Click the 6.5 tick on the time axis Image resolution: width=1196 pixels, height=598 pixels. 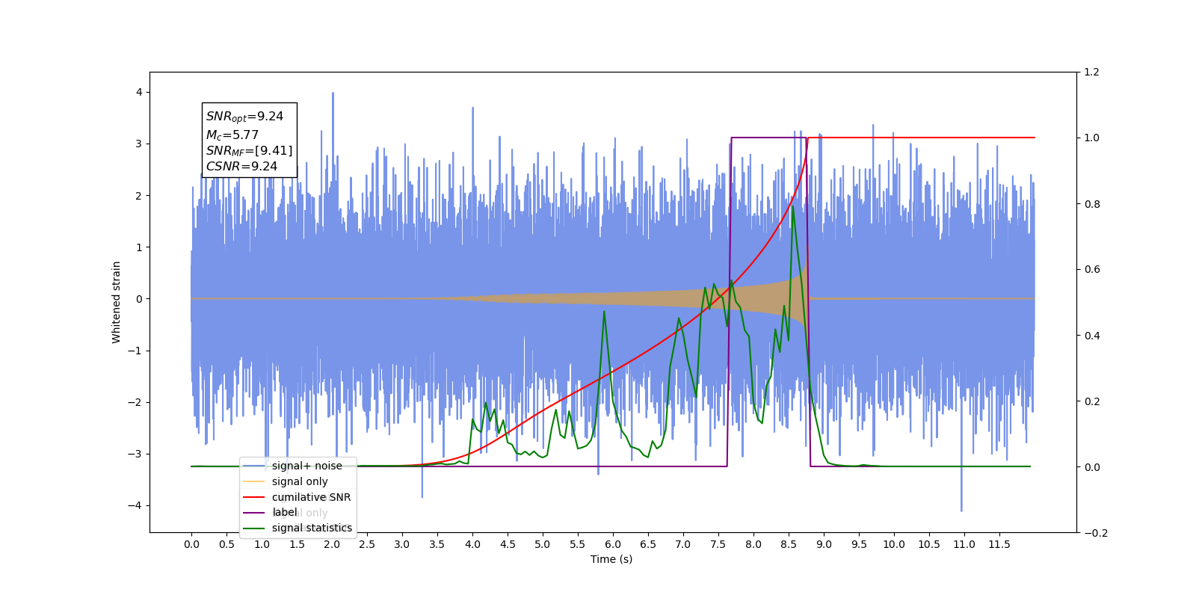[648, 544]
